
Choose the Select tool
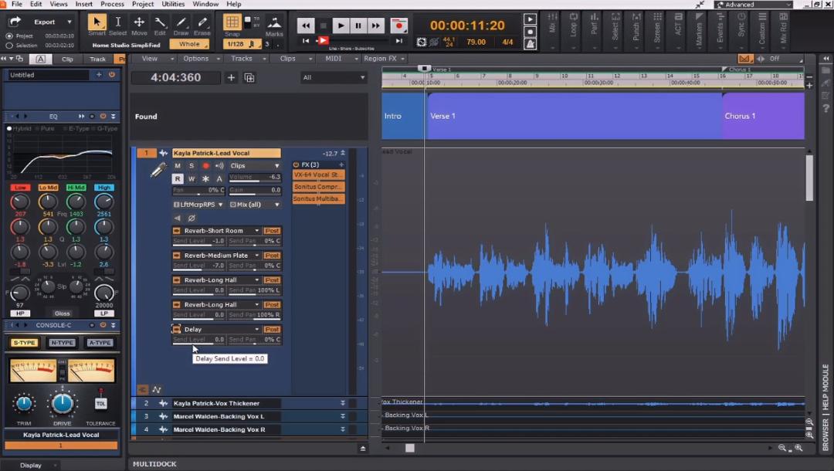coord(117,22)
